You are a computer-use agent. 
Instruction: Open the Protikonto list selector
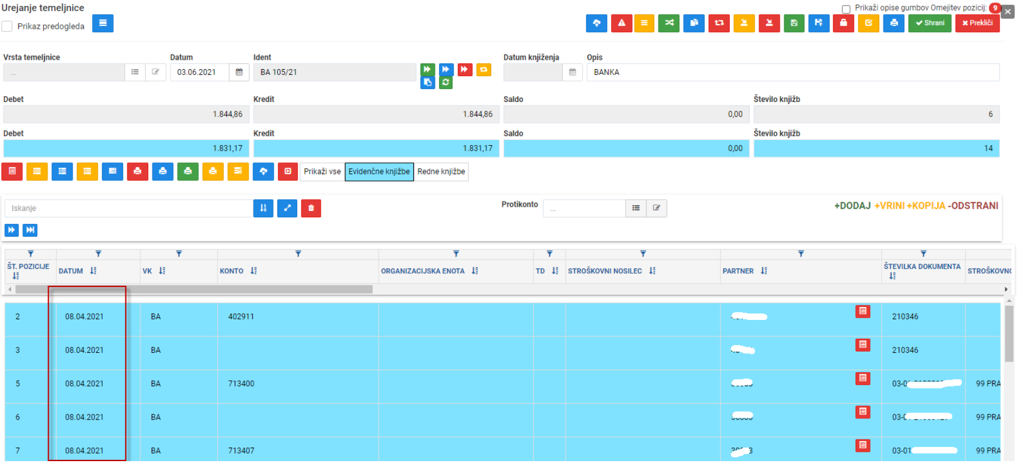coord(636,208)
